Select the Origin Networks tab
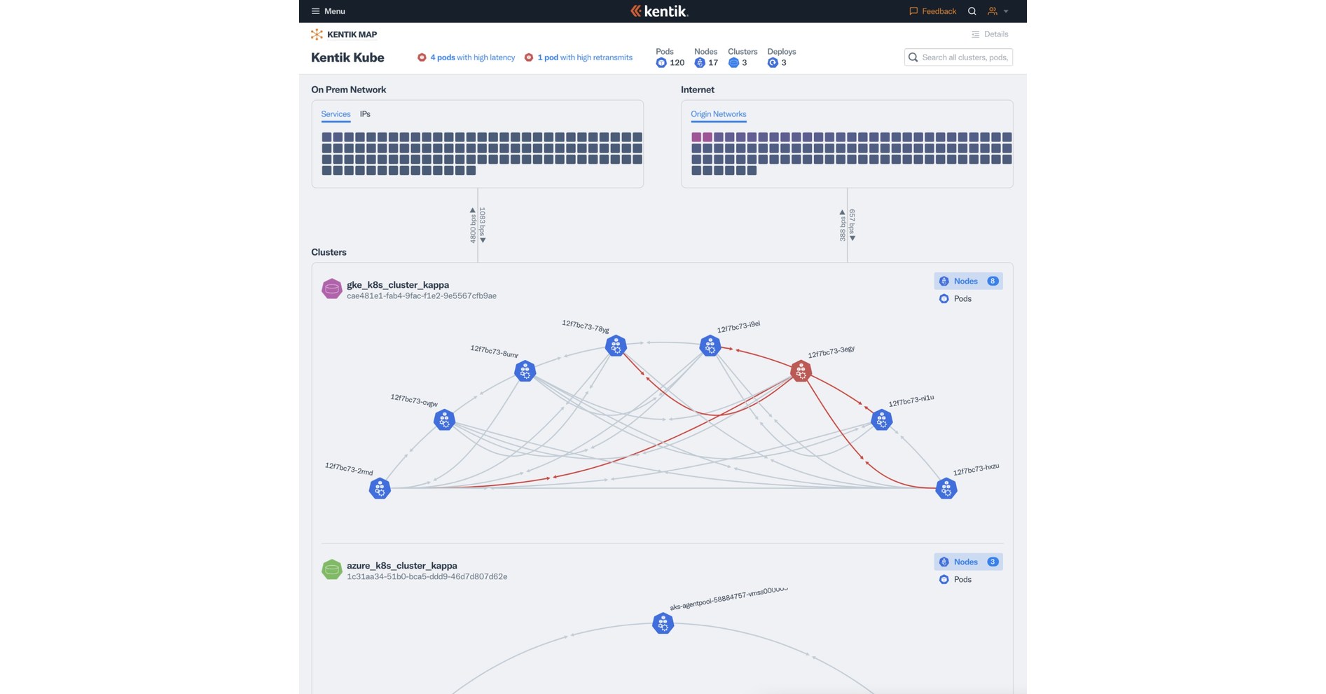 click(x=718, y=113)
